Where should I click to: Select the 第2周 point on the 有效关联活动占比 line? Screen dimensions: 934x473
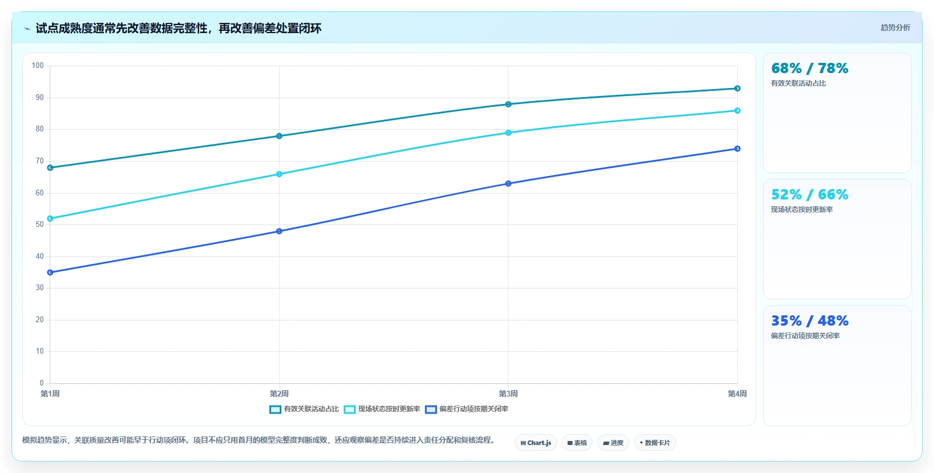click(279, 136)
